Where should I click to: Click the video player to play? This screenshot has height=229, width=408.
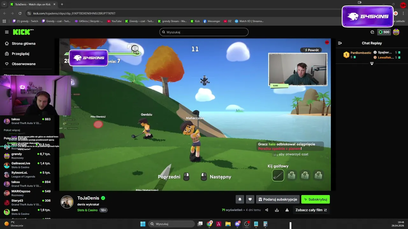195,115
